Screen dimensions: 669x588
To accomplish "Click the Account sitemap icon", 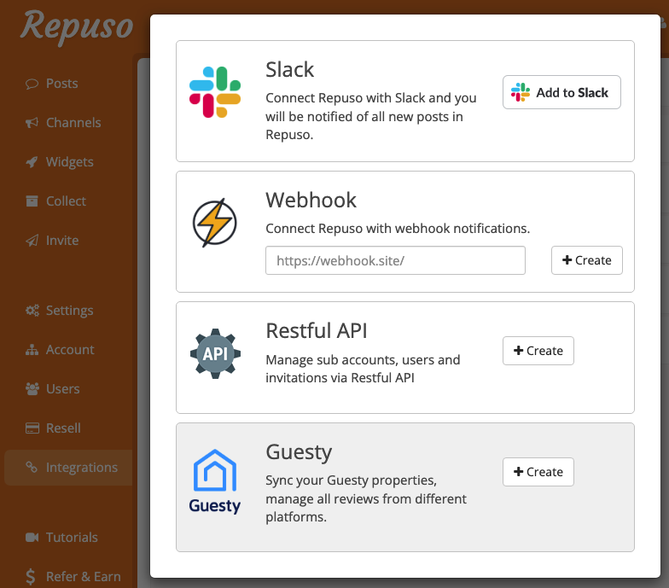I will pos(32,350).
